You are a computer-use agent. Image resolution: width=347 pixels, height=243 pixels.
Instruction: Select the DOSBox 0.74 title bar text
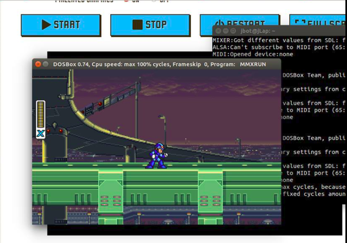click(159, 65)
